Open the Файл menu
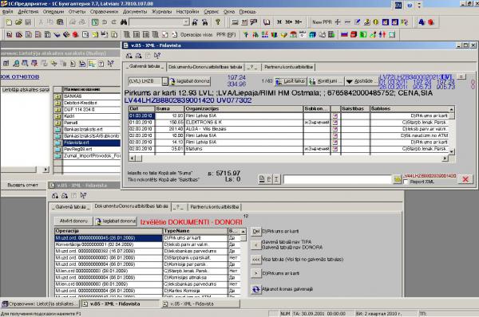Screen dimensions: 479x317 (x=7, y=12)
